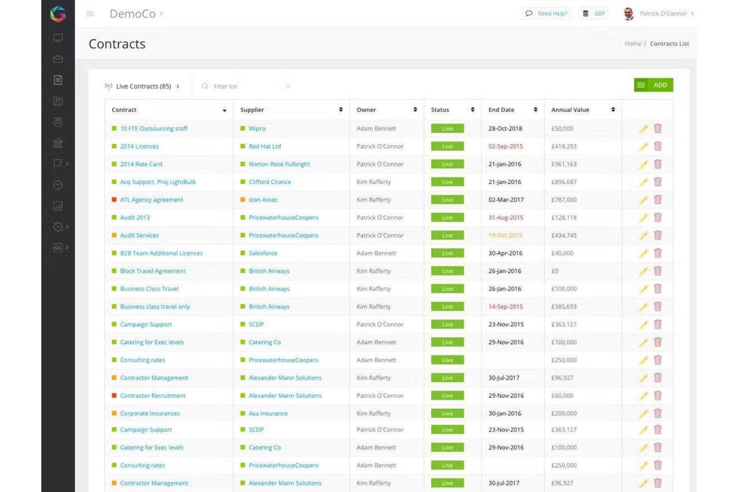Edit the 2014 Licences contract pencil icon
This screenshot has width=738, height=492.
[x=644, y=147]
